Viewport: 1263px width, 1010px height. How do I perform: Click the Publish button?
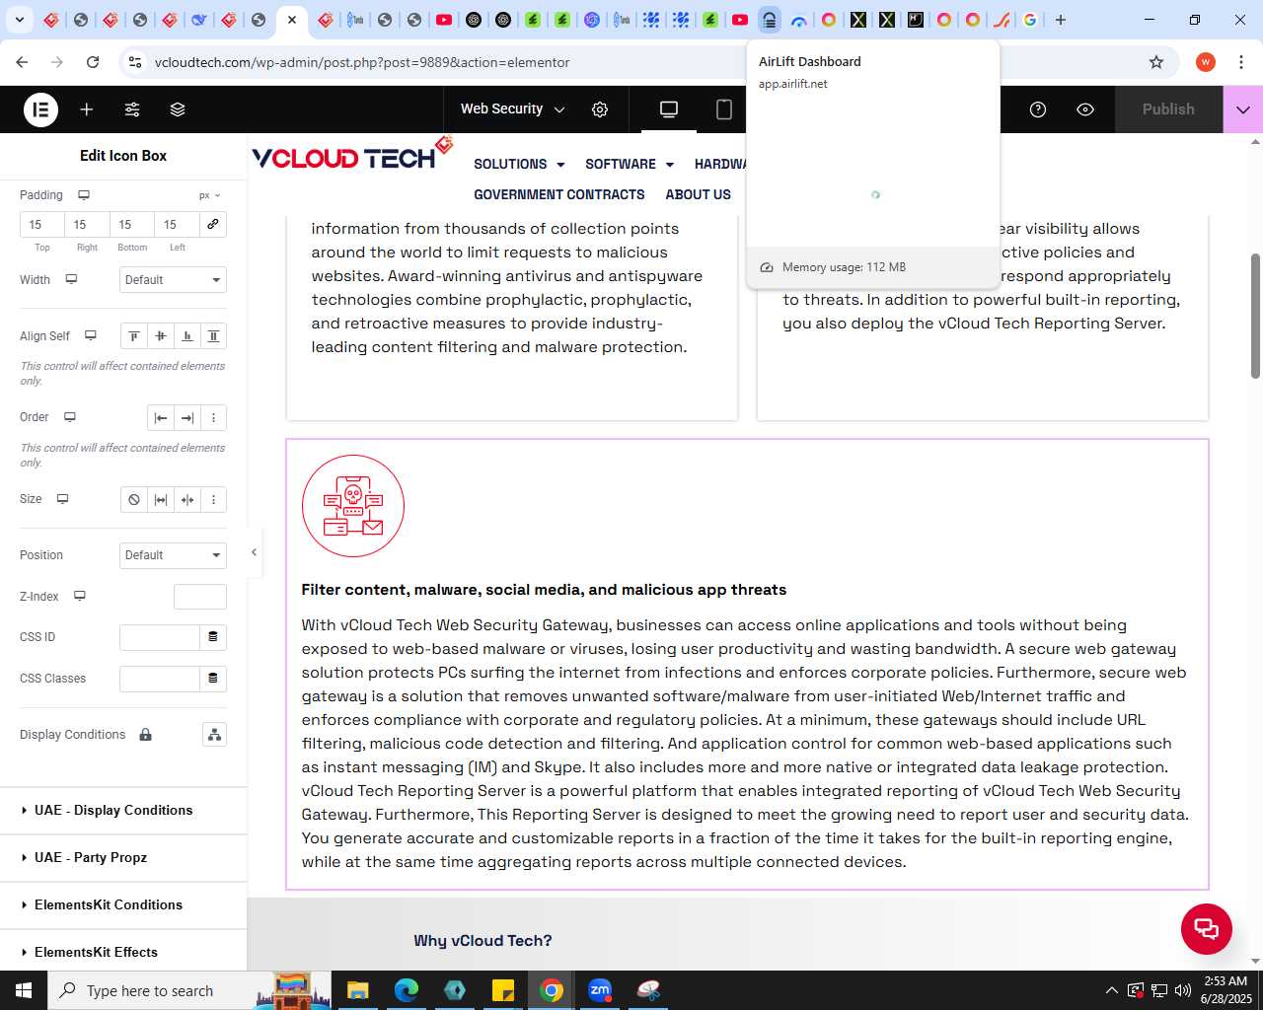[1168, 109]
